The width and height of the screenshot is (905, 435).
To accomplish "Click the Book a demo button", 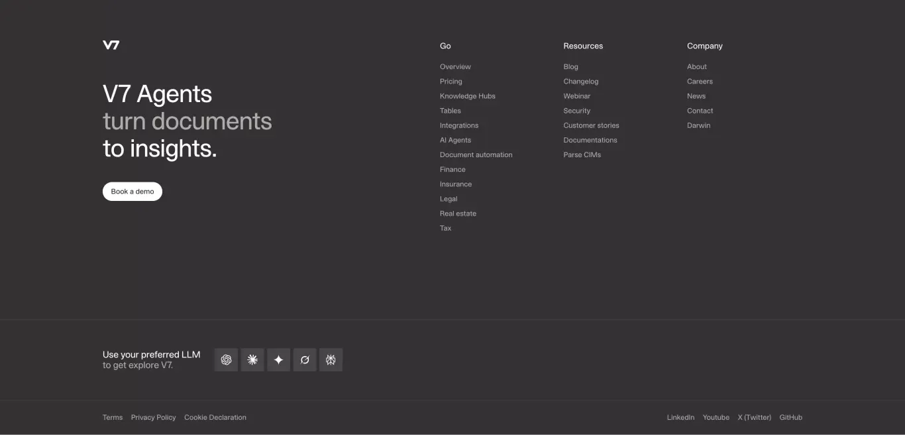I will click(133, 192).
